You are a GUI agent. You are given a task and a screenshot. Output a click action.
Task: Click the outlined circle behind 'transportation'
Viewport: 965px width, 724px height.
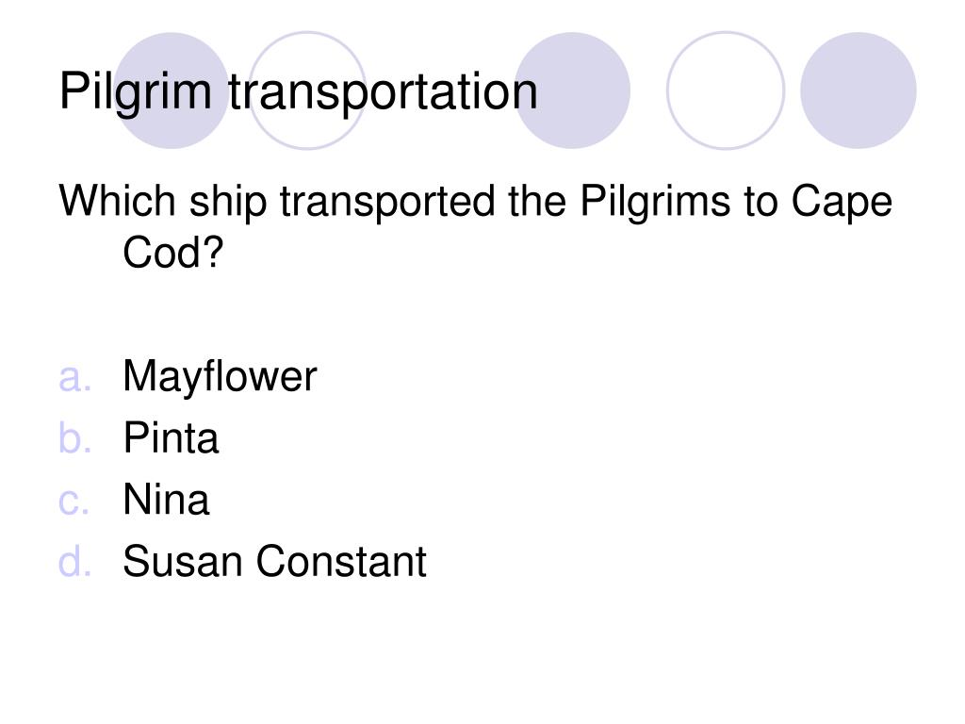click(307, 90)
